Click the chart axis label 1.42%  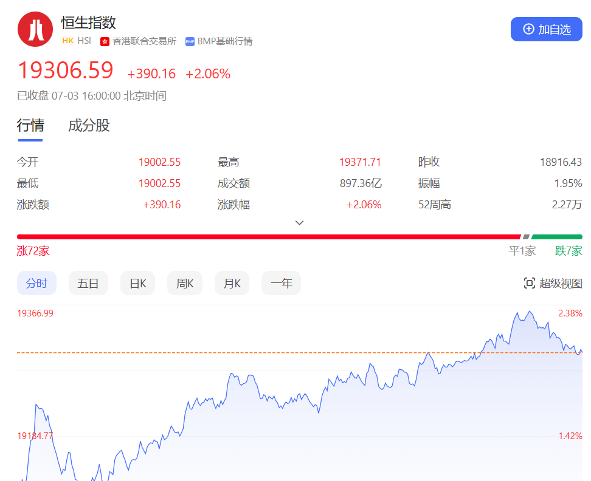point(570,436)
